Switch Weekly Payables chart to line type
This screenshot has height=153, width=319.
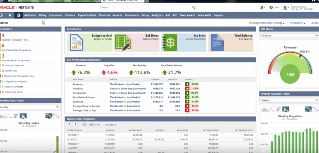coord(271,109)
